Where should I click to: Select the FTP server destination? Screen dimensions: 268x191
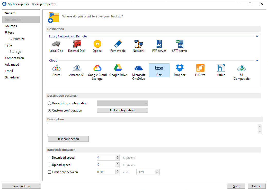[x=159, y=46]
